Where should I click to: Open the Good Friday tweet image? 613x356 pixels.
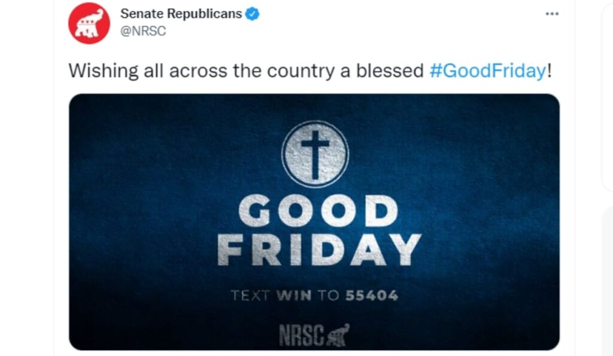(314, 222)
